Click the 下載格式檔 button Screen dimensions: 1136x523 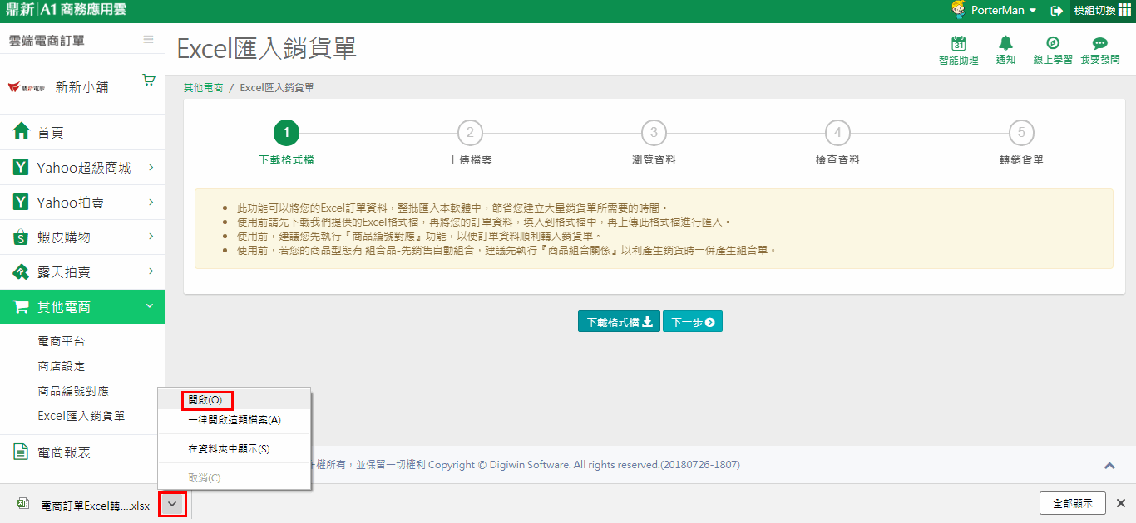619,322
